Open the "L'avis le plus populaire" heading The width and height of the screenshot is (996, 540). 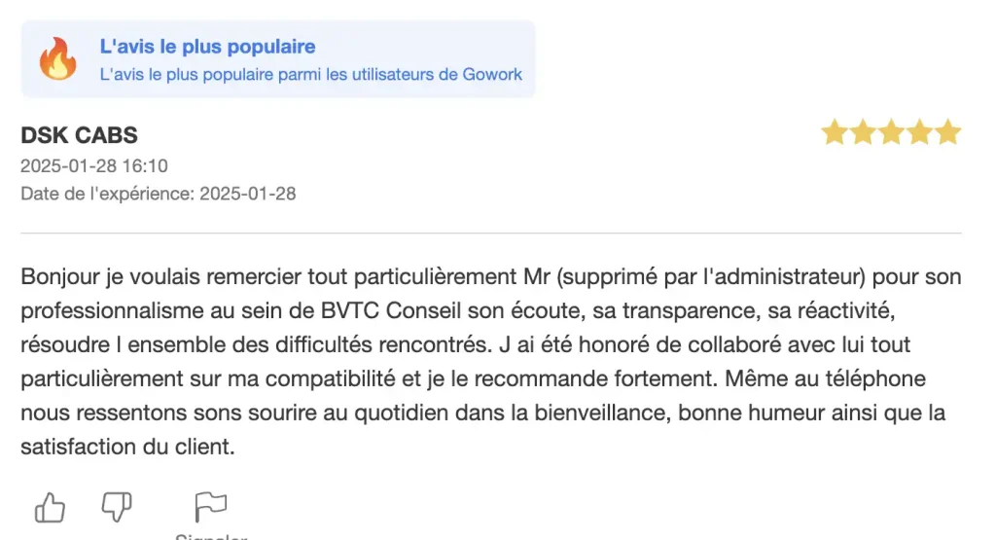coord(207,47)
